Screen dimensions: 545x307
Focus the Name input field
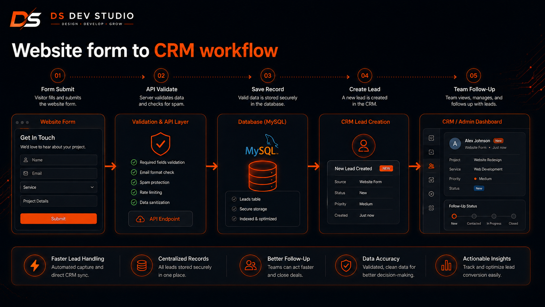pyautogui.click(x=59, y=160)
